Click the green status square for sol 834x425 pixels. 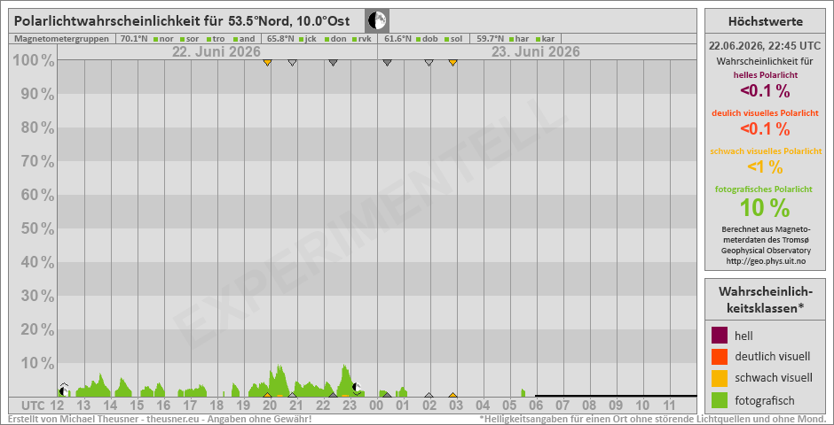coord(445,39)
